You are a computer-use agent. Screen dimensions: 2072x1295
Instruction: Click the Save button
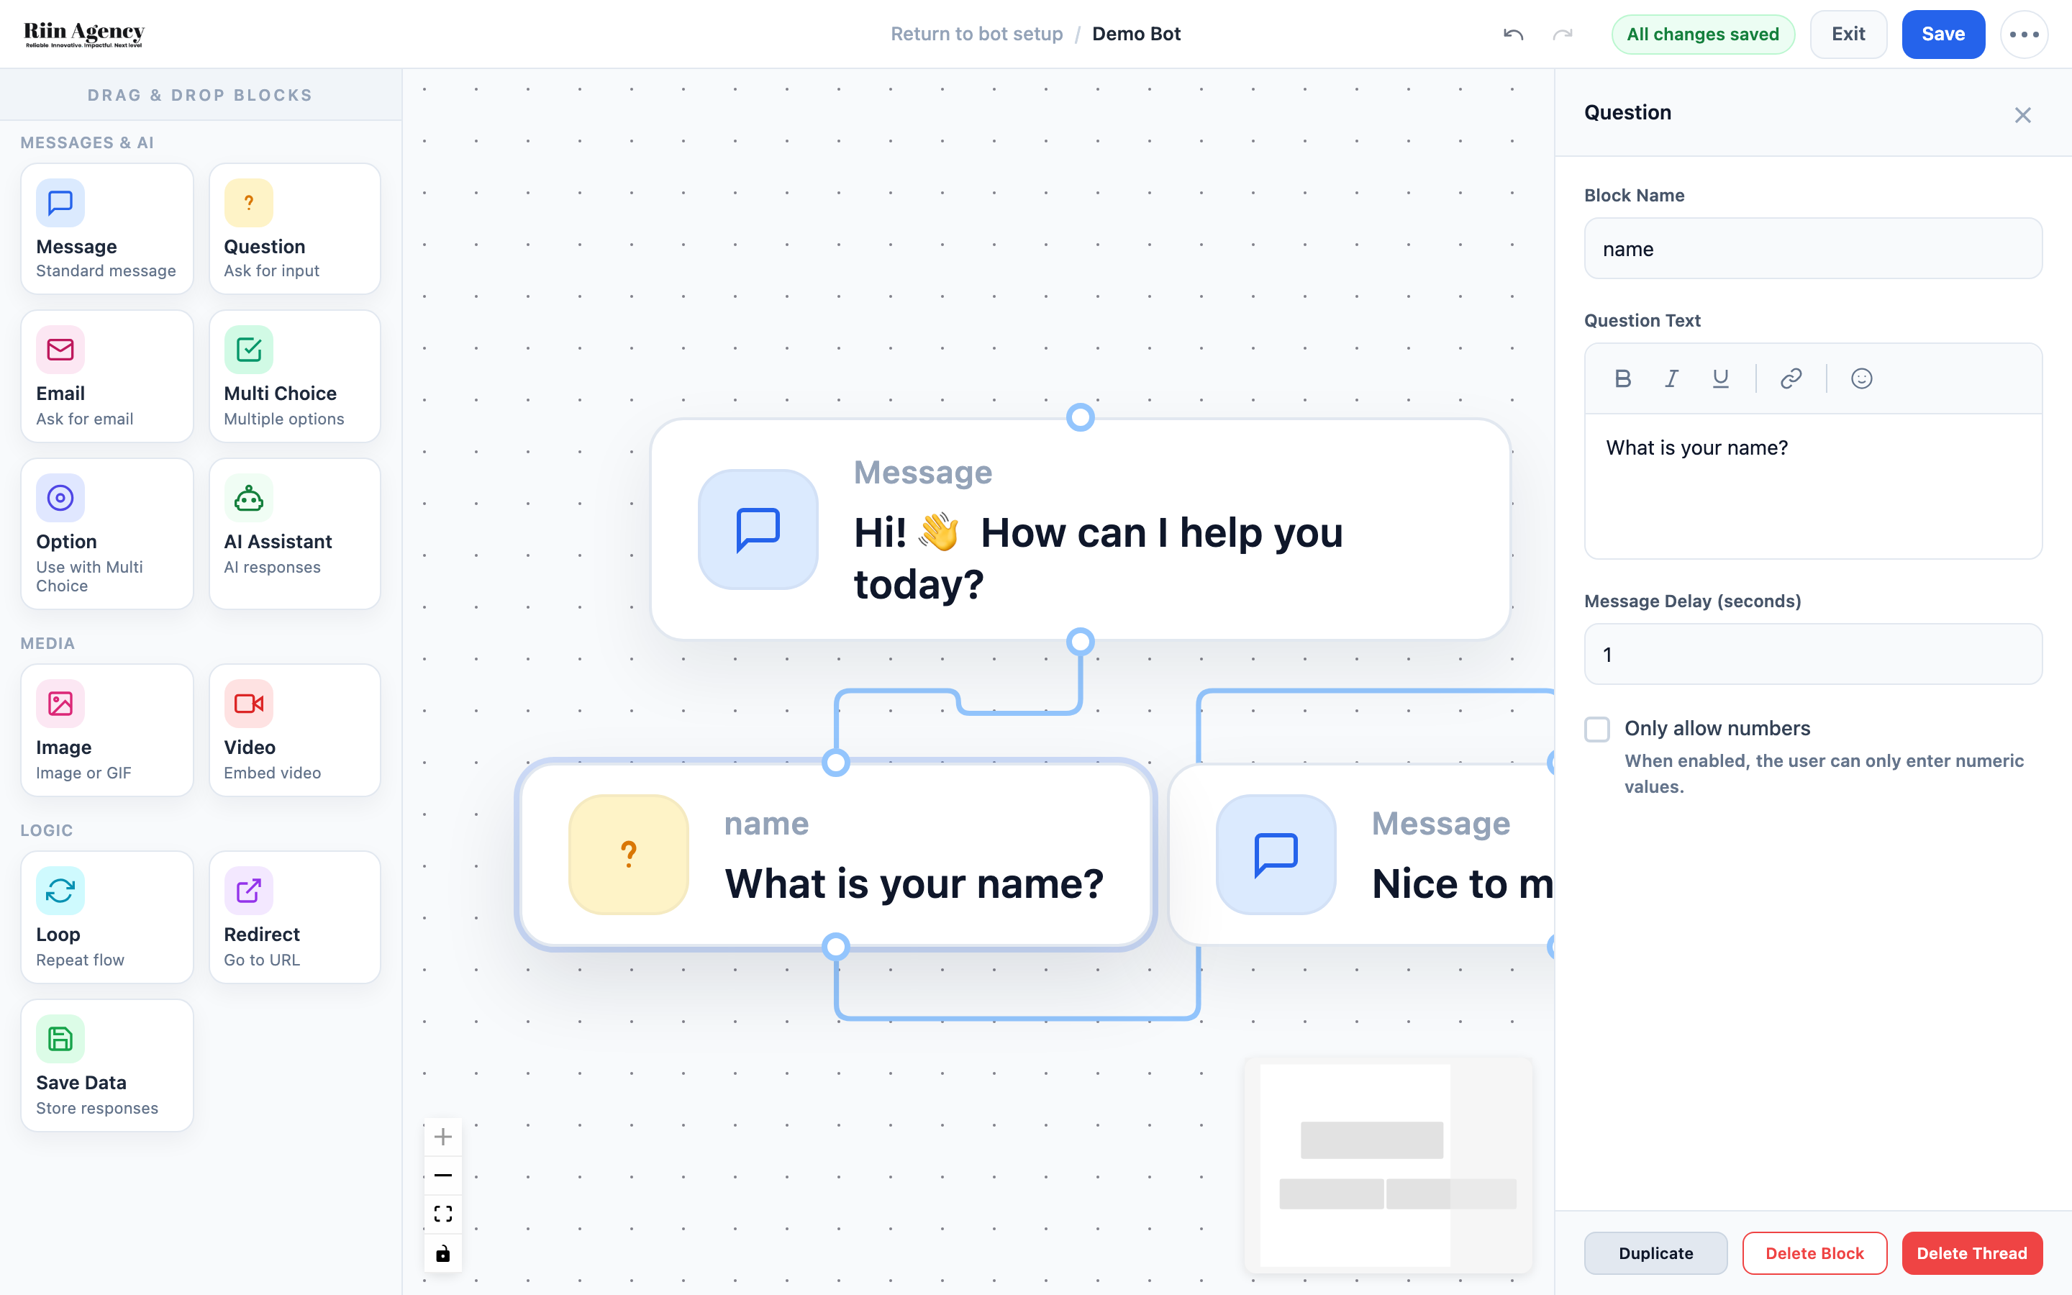1942,35
